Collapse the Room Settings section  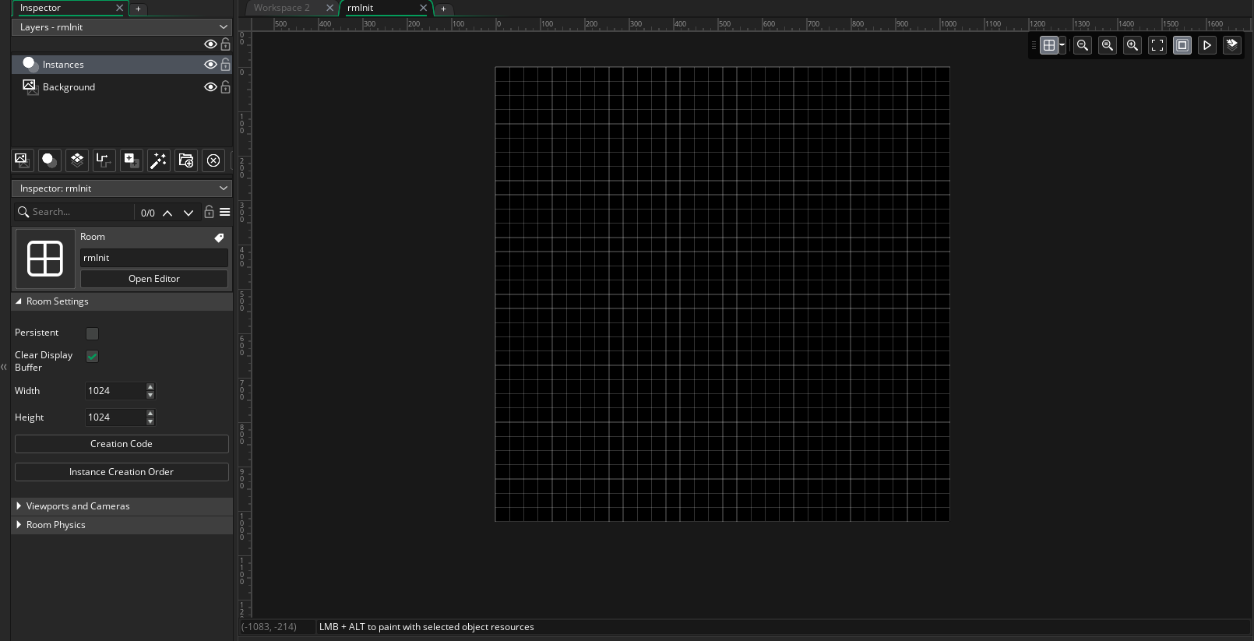coord(19,301)
